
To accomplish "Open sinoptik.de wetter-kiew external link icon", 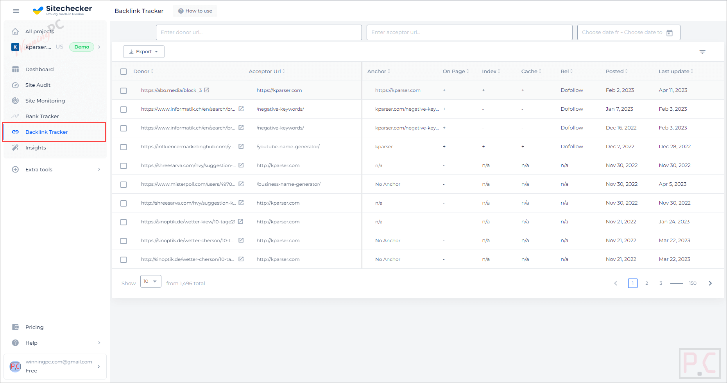I will coord(240,221).
